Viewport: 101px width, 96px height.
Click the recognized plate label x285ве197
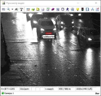point(49,37)
